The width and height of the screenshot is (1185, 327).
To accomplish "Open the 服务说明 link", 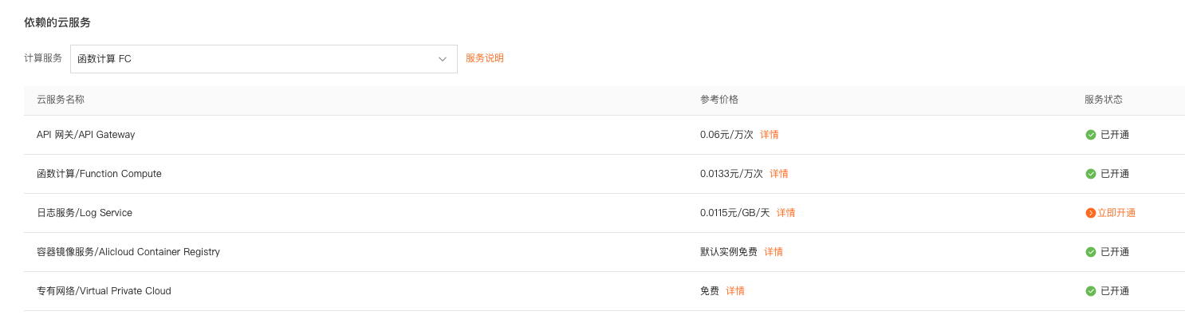I will (x=485, y=58).
